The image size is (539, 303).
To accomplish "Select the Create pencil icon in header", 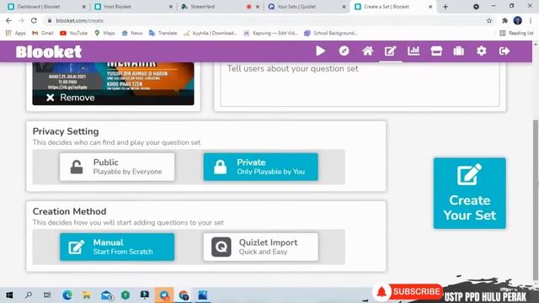I will tap(391, 51).
